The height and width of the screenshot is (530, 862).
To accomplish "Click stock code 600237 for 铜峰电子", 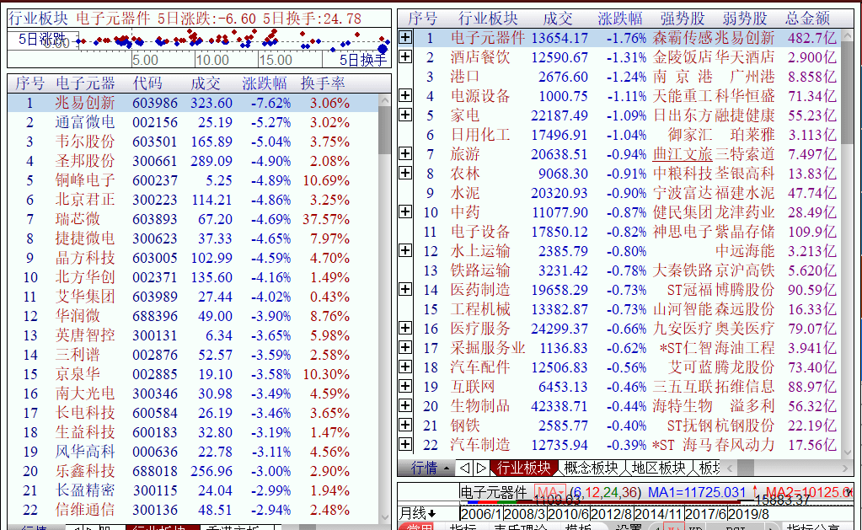I will click(x=154, y=180).
